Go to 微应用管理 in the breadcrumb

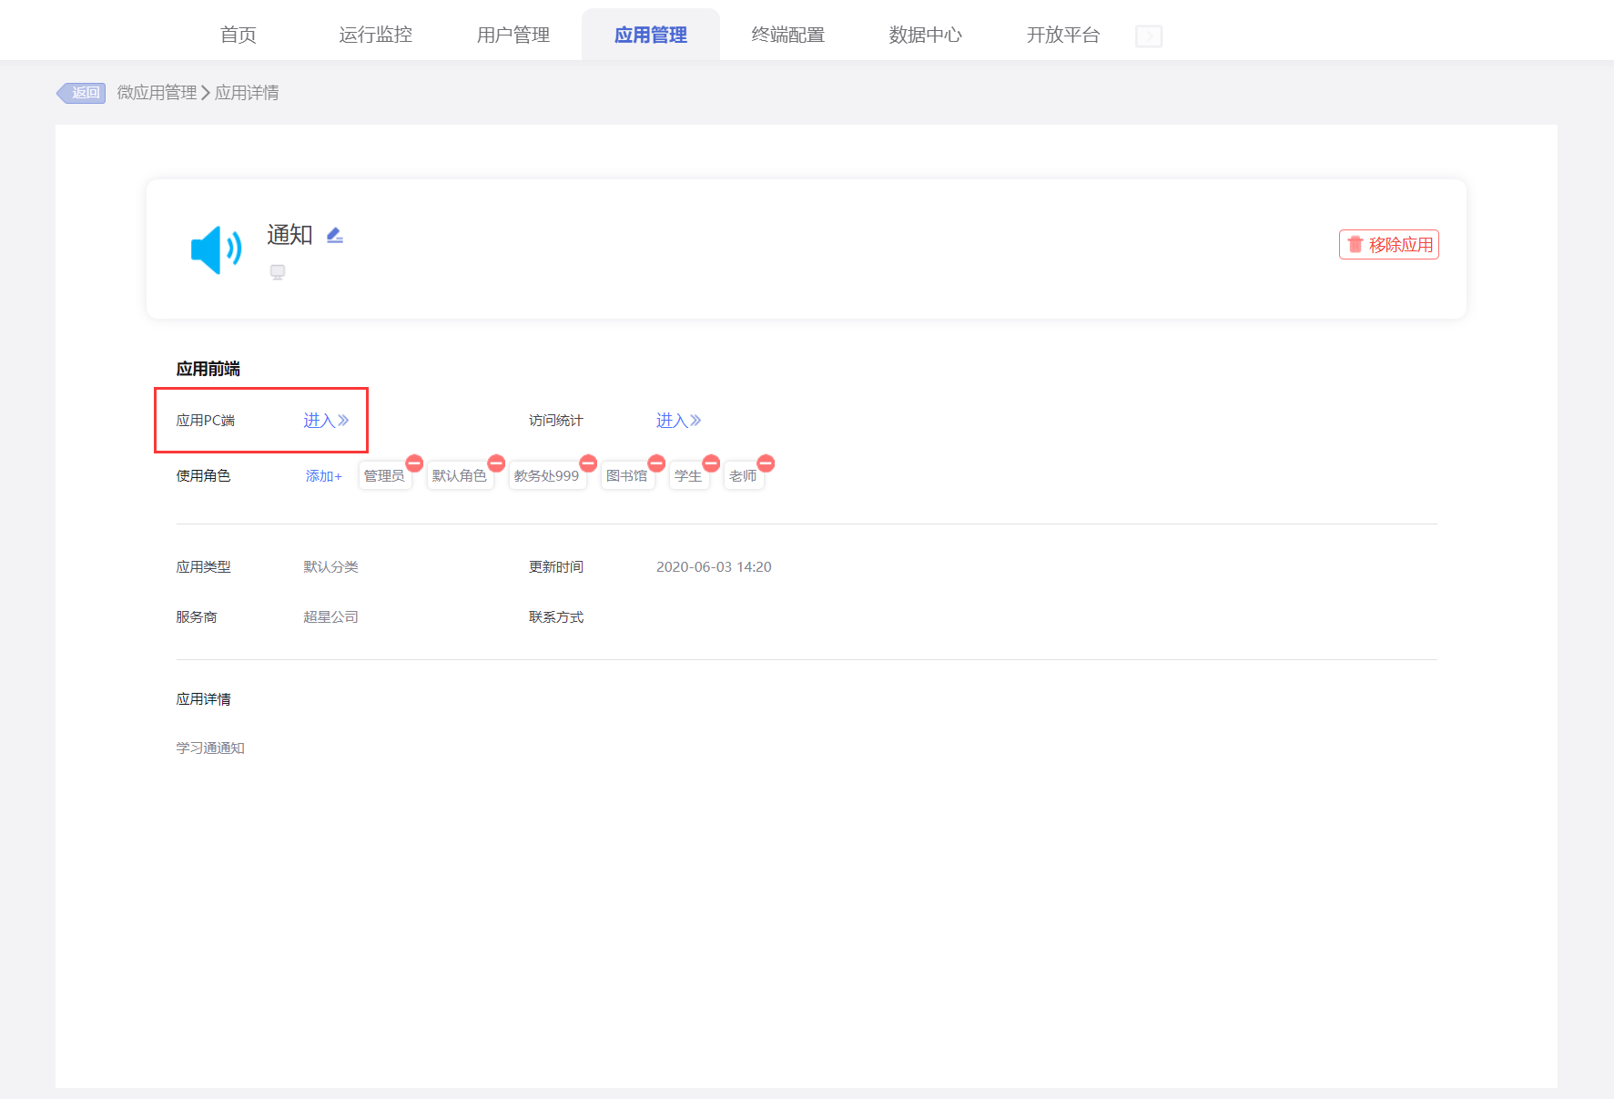[x=157, y=93]
